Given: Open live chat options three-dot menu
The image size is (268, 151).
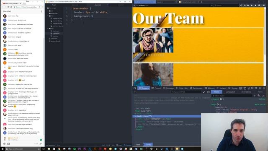Looking at the screenshot, I should pos(42,11).
